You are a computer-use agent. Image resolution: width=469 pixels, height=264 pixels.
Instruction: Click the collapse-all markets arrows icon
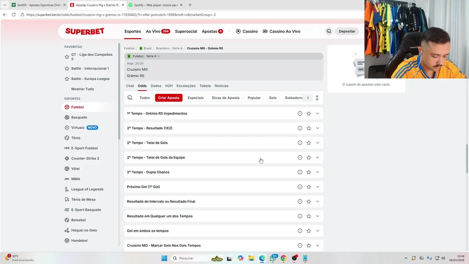click(x=317, y=98)
